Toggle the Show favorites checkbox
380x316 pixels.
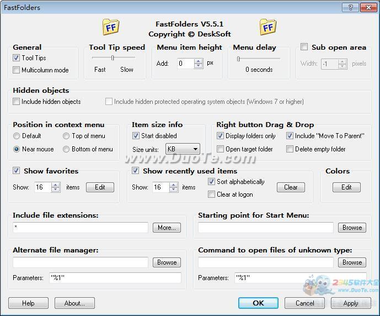click(16, 170)
